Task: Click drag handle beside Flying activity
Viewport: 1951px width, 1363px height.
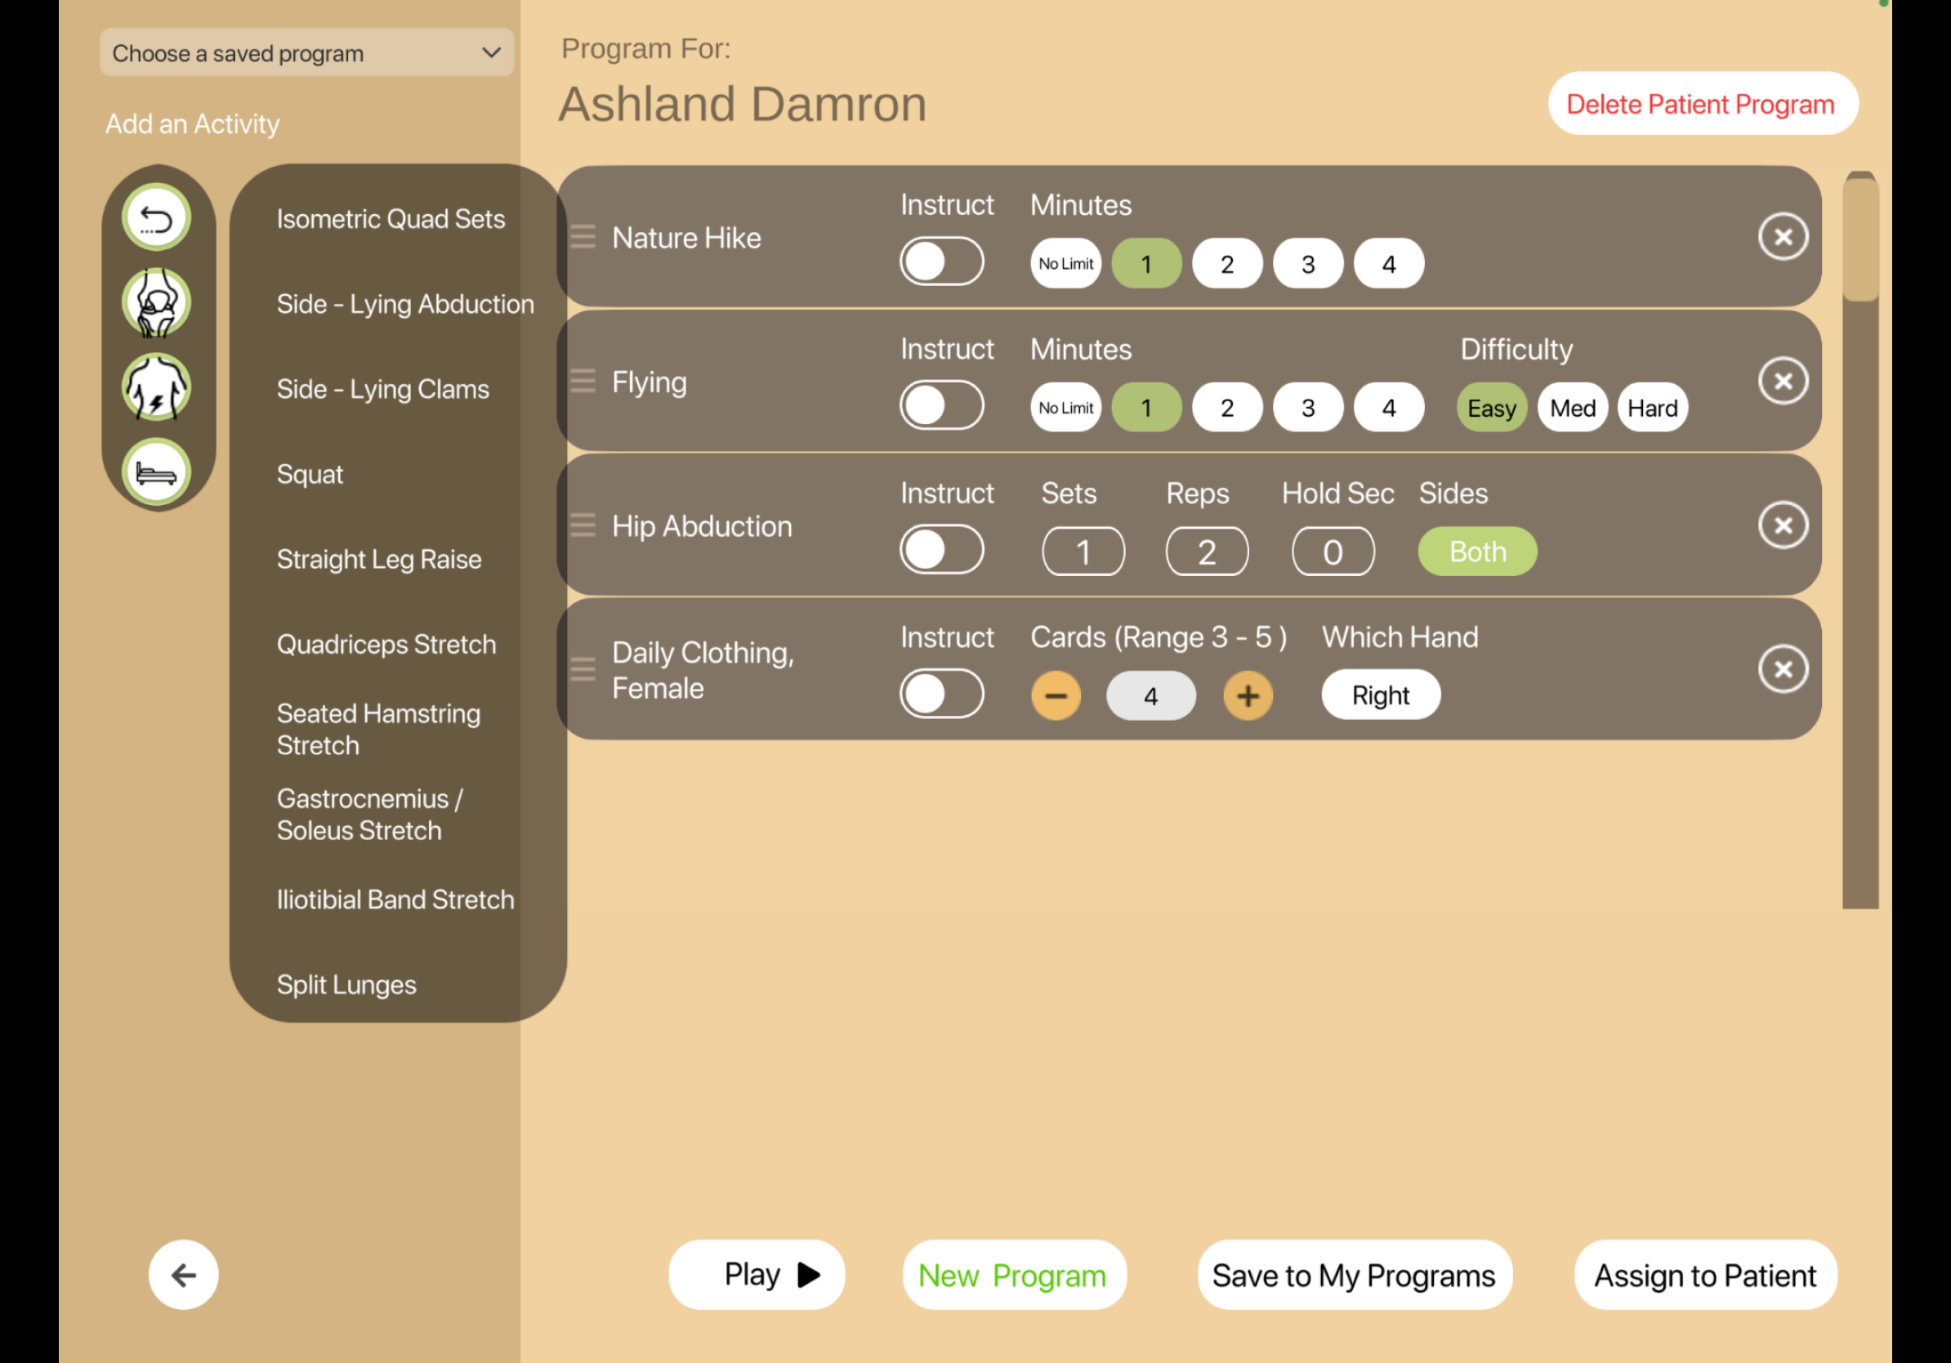Action: tap(583, 381)
